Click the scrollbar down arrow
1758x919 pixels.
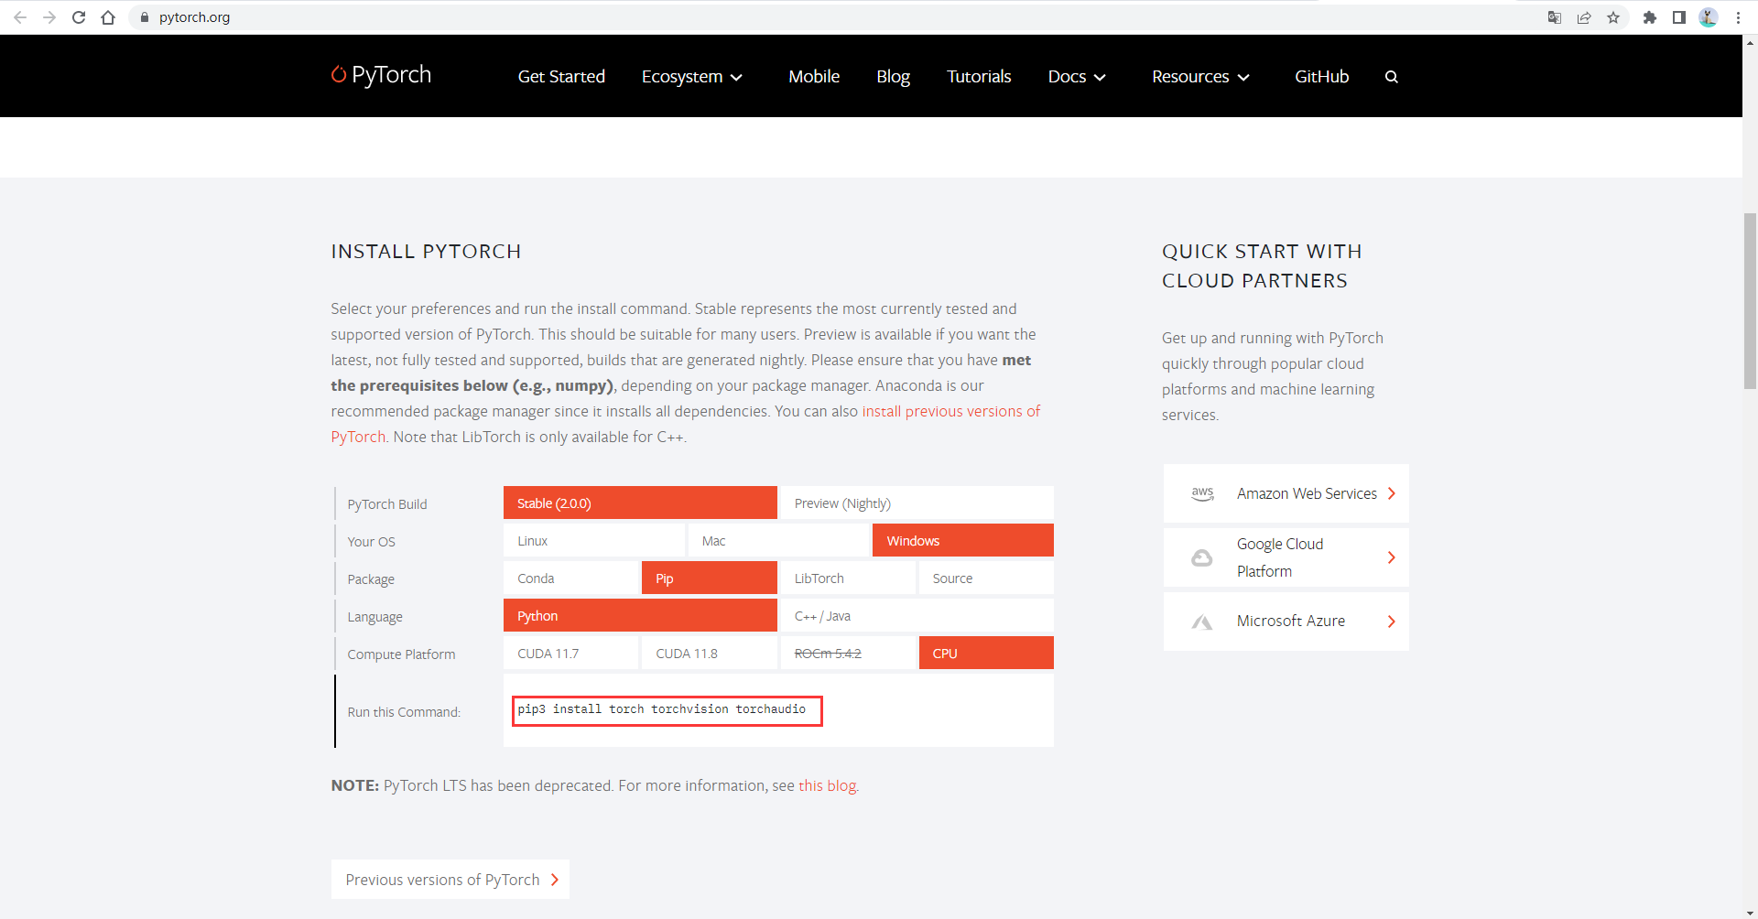[1750, 913]
